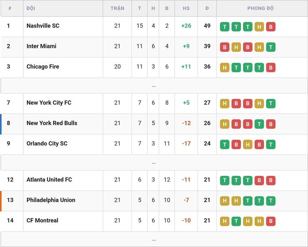The image size is (308, 247).
Task: Click Chicago Fire's first yellow H badge
Action: click(224, 68)
